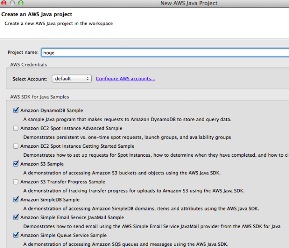Toggle the Amazon SimpleDB Sample checkbox

(16, 199)
